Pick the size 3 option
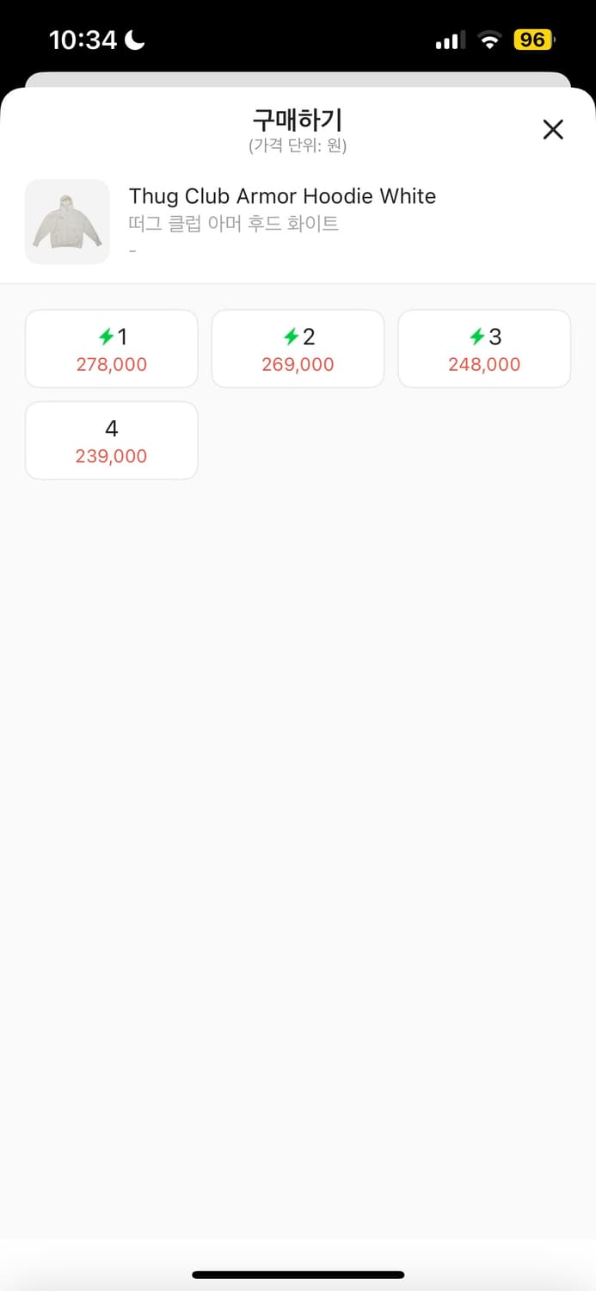This screenshot has height=1291, width=596. click(x=484, y=349)
